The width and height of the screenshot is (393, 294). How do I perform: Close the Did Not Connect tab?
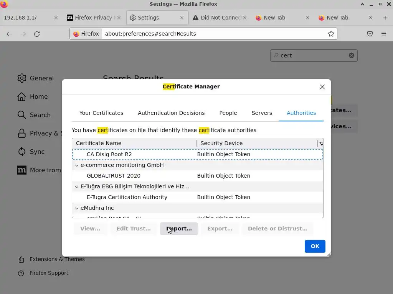(244, 18)
